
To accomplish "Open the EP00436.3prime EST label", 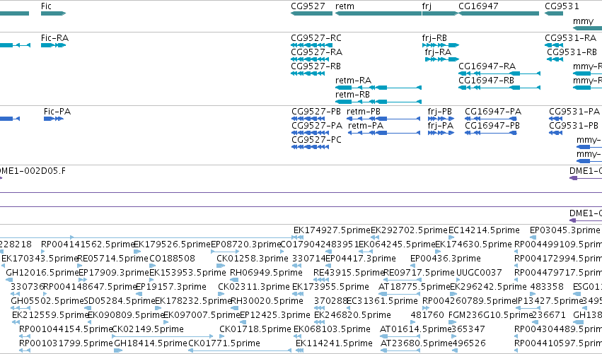I will point(446,259).
